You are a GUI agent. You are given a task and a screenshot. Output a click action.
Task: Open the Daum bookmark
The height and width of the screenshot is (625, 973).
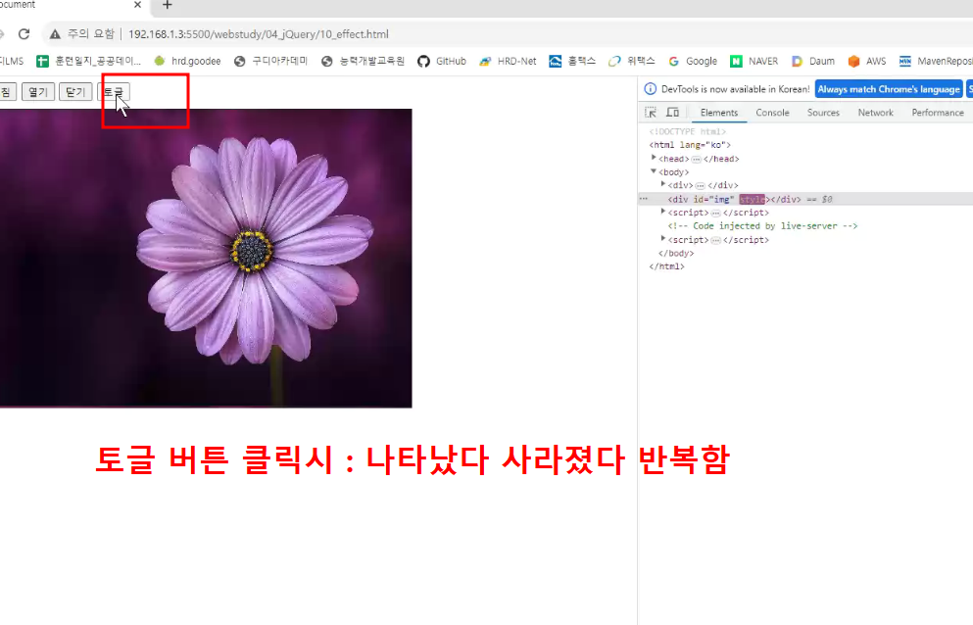813,61
